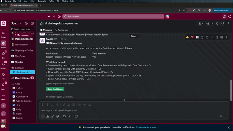233x131 pixels.
Task: Open the add-reaction emoji picker
Action: (x=202, y=38)
